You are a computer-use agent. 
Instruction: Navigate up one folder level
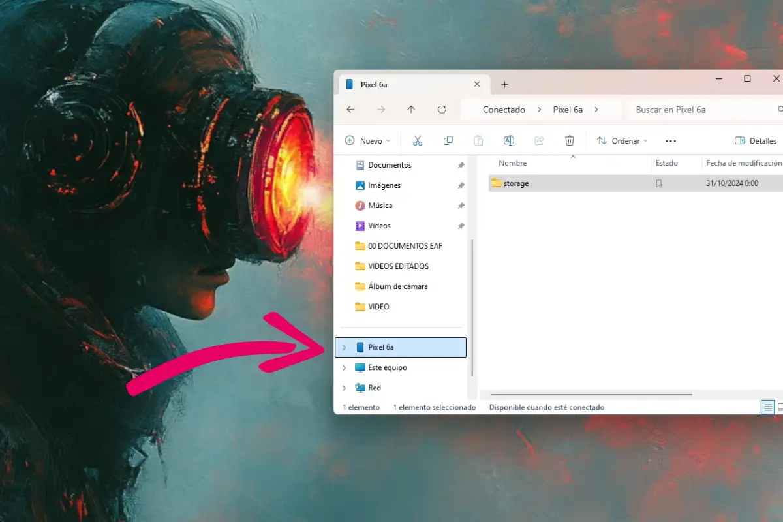pyautogui.click(x=411, y=110)
